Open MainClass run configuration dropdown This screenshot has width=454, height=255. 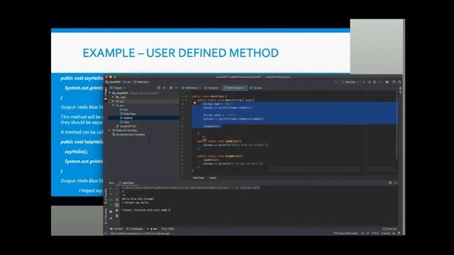point(350,82)
